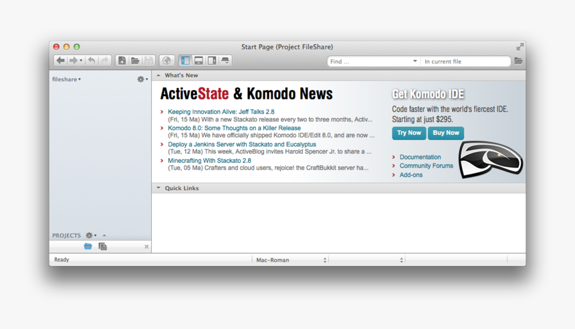
Task: Open the Places gear settings menu
Action: pyautogui.click(x=142, y=79)
